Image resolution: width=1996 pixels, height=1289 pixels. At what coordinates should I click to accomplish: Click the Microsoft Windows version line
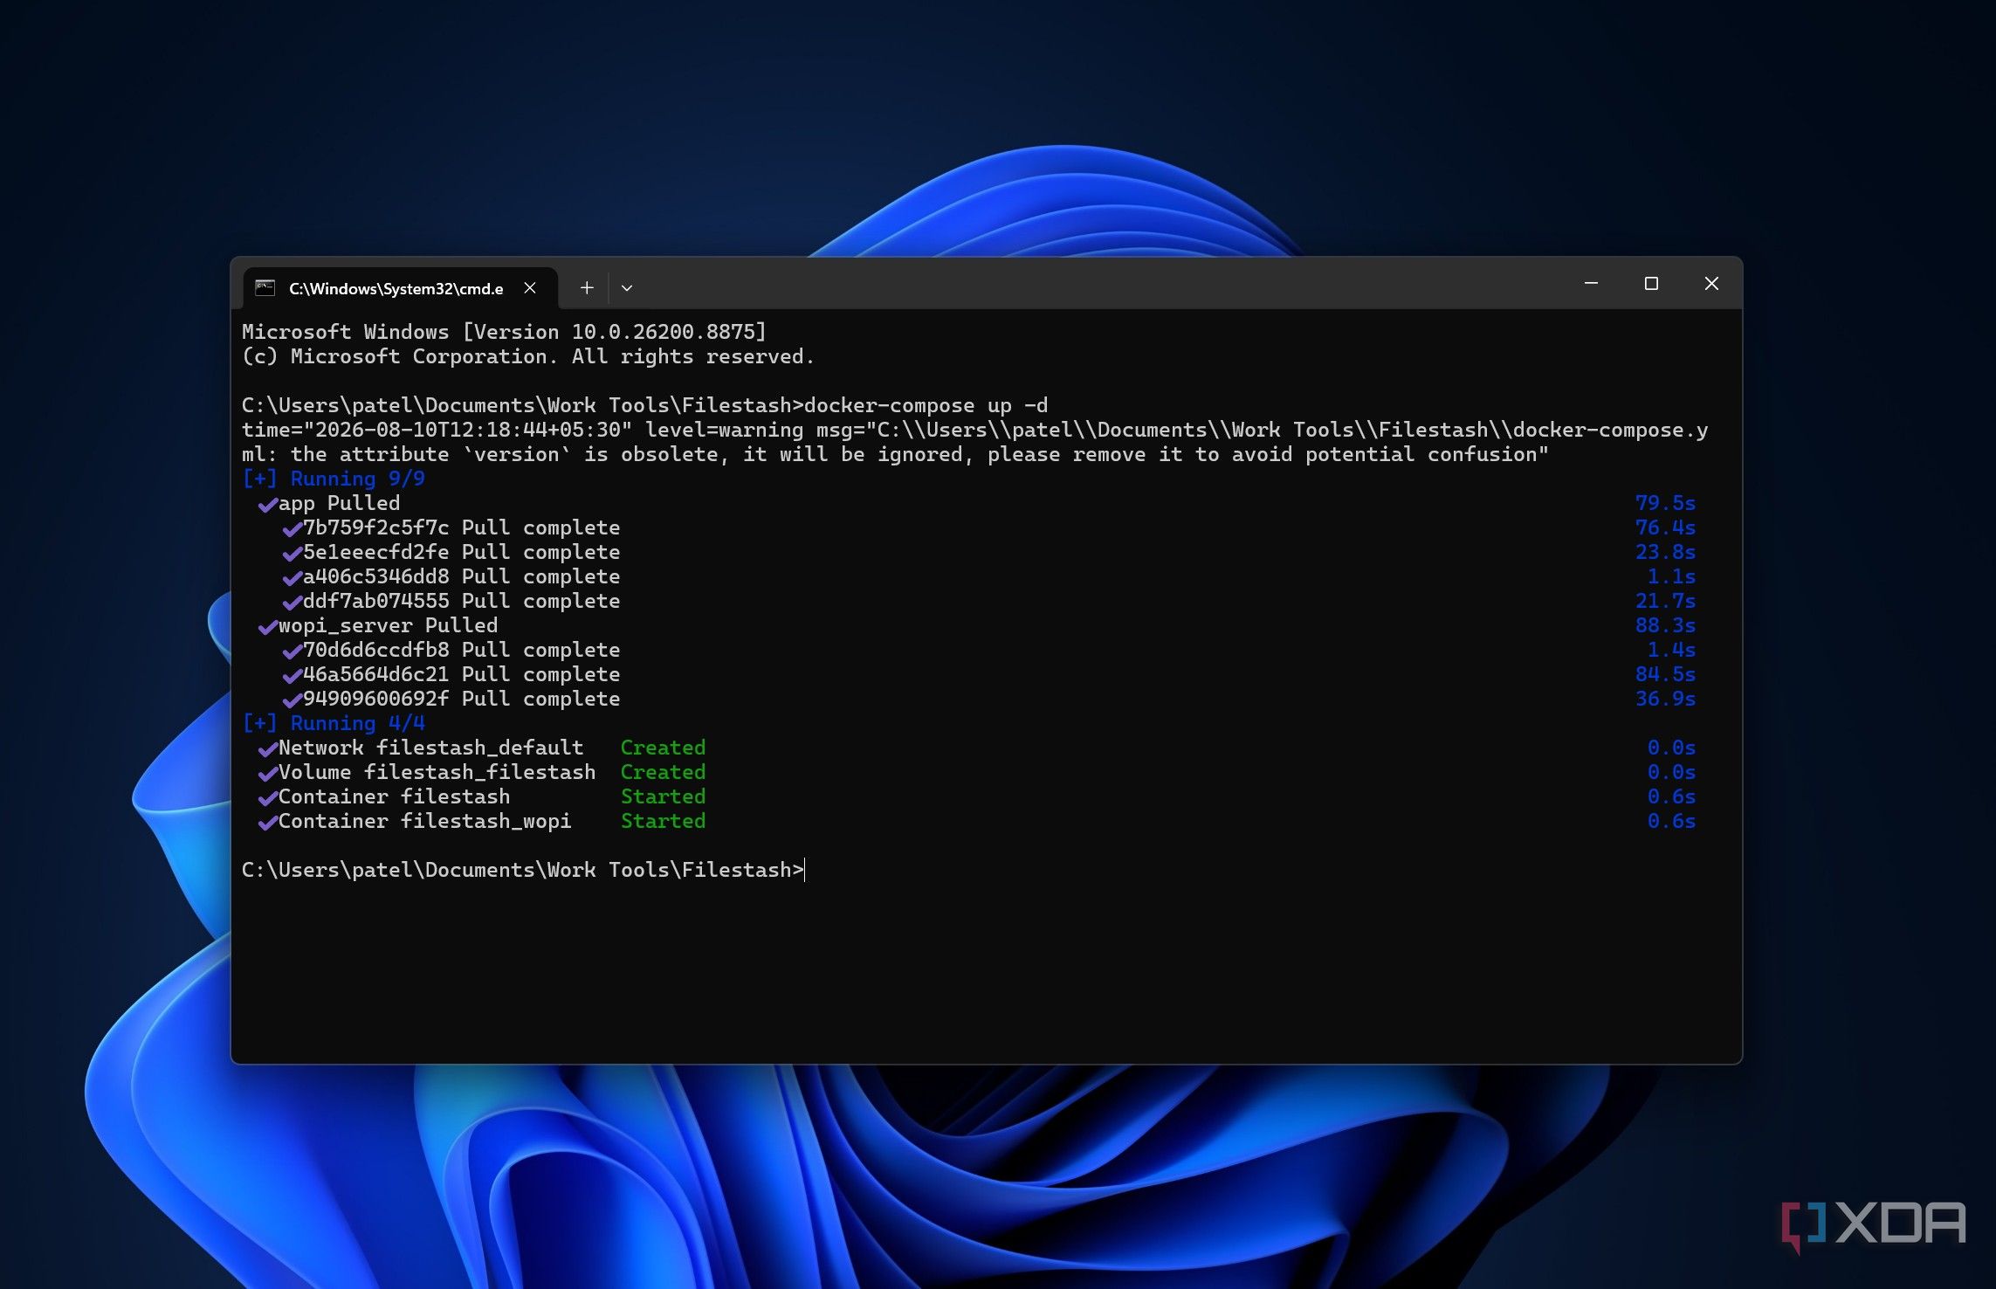(504, 332)
